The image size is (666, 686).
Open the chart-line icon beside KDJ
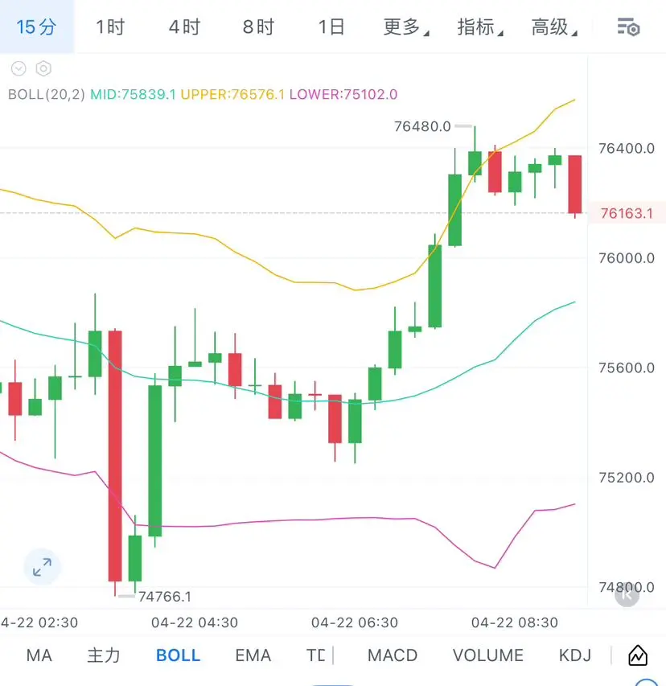coord(638,655)
